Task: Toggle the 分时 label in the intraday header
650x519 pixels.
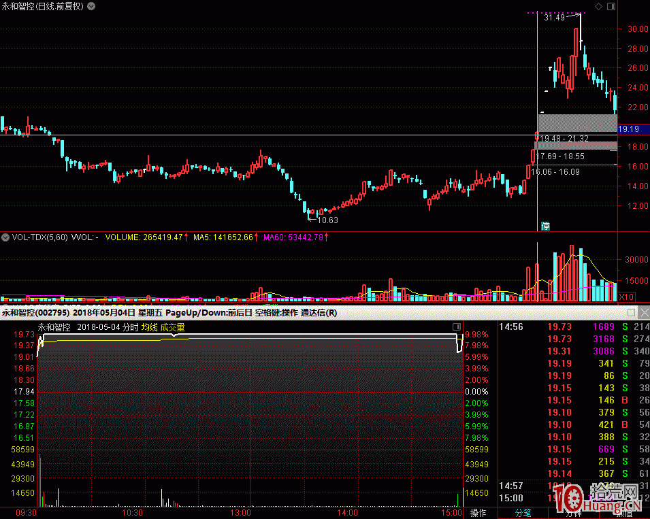Action: 129,327
